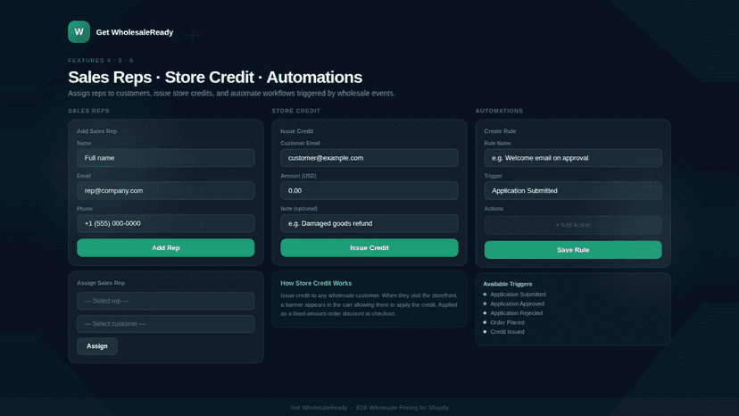The width and height of the screenshot is (739, 416).
Task: Click the footer text Get WholesaleReady
Action: tap(319, 407)
